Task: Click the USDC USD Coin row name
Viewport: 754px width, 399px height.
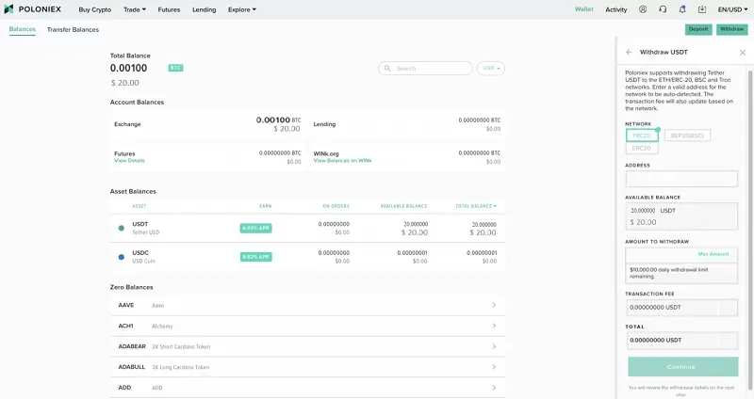Action: 144,257
